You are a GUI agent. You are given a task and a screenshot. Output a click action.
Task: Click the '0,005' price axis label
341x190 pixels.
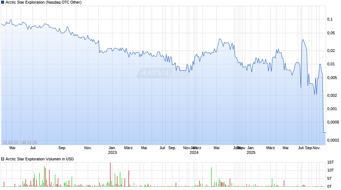pos(332,78)
